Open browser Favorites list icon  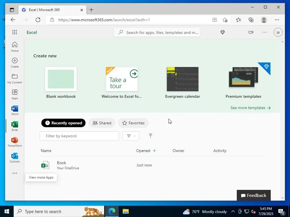click(x=238, y=20)
